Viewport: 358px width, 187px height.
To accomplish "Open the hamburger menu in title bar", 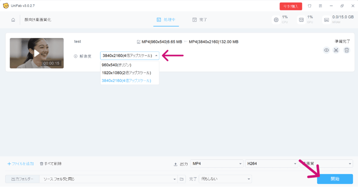I will [x=320, y=6].
